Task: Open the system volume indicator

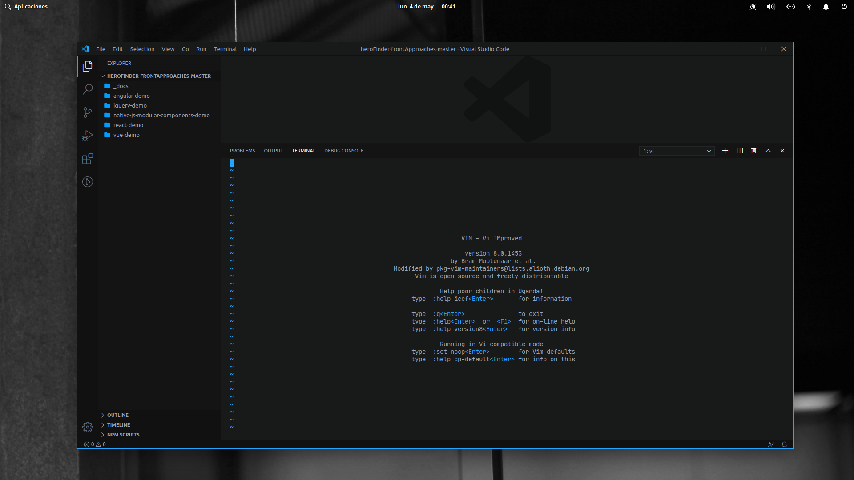Action: pos(771,7)
